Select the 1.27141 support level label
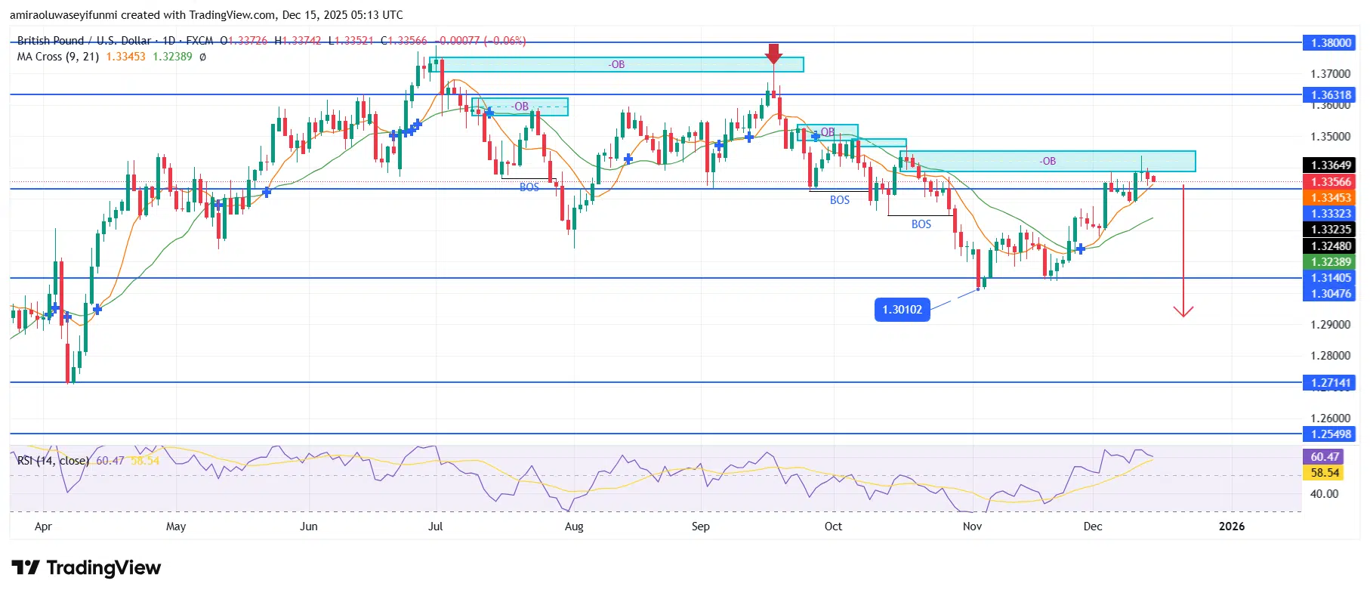This screenshot has width=1370, height=596. pos(1330,383)
